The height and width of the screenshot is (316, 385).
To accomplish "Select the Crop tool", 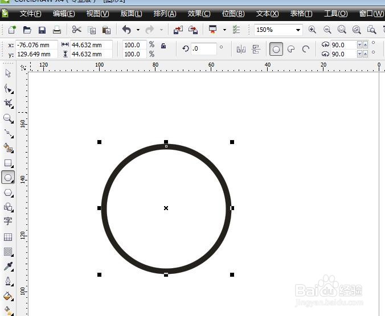I will point(8,104).
